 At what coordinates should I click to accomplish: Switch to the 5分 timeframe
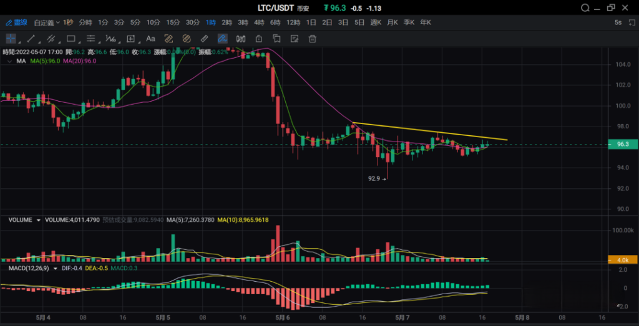pyautogui.click(x=135, y=22)
